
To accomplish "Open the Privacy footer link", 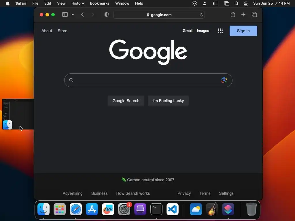I will point(184,193).
